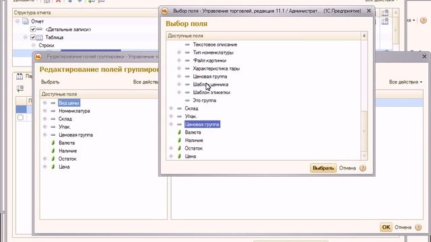Click Выбрать command in the grouping dialog toolbar
This screenshot has height=242, width=431.
pyautogui.click(x=51, y=82)
